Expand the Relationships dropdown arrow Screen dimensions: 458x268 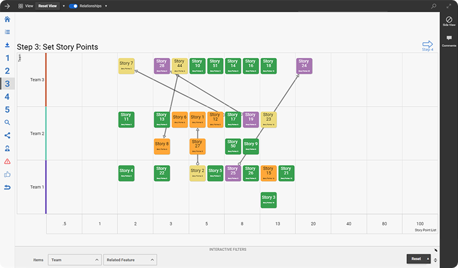[x=106, y=6]
